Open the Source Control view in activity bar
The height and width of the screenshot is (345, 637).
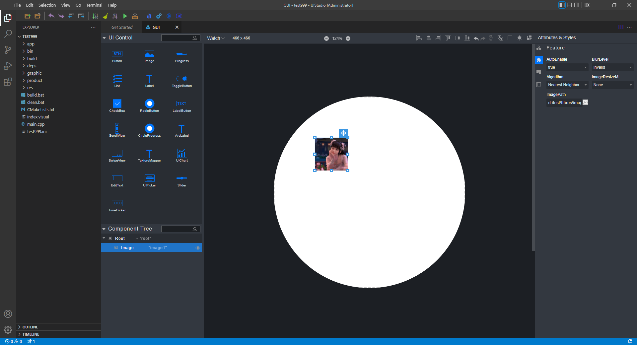click(x=8, y=50)
